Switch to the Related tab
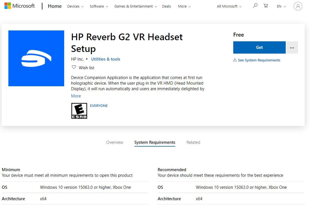This screenshot has height=208, width=310. pos(193,142)
